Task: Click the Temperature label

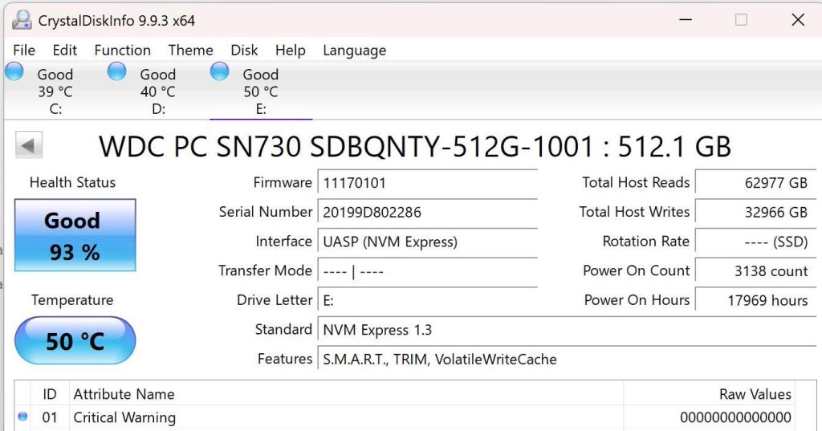Action: (72, 300)
